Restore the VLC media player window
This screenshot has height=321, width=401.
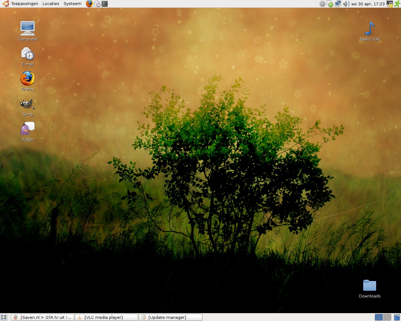pyautogui.click(x=107, y=317)
